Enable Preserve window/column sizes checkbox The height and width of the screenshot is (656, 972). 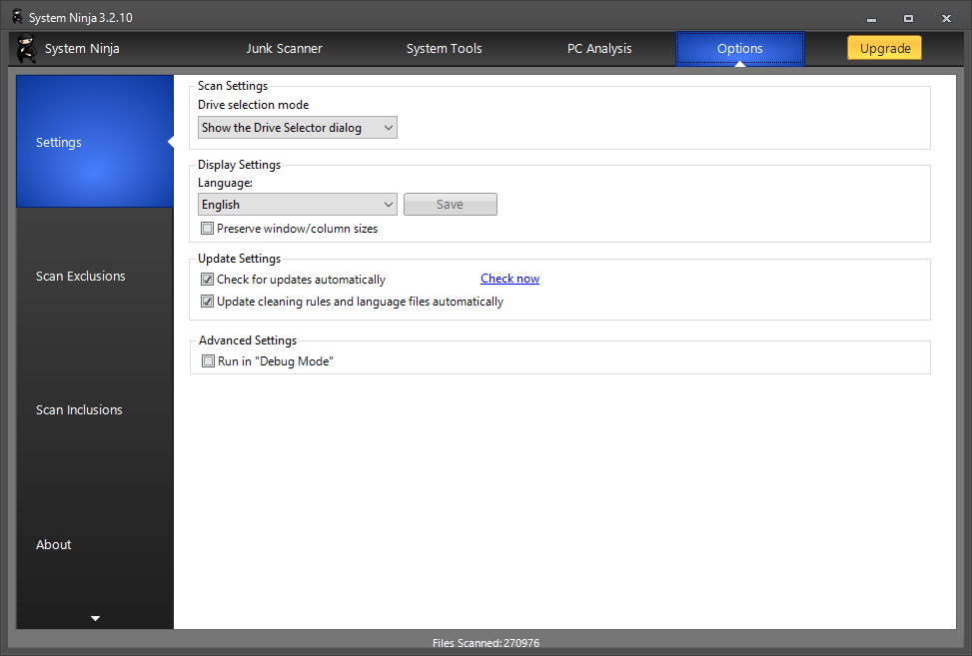tap(207, 229)
